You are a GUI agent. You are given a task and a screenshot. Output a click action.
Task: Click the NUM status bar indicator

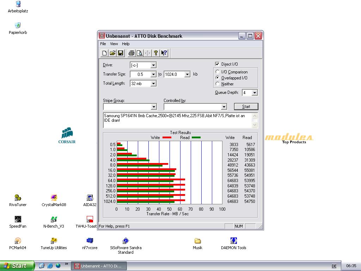(239, 226)
